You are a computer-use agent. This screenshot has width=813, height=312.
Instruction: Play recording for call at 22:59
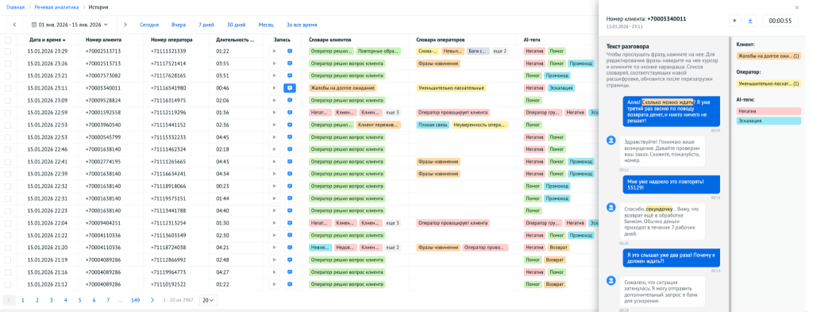(274, 113)
